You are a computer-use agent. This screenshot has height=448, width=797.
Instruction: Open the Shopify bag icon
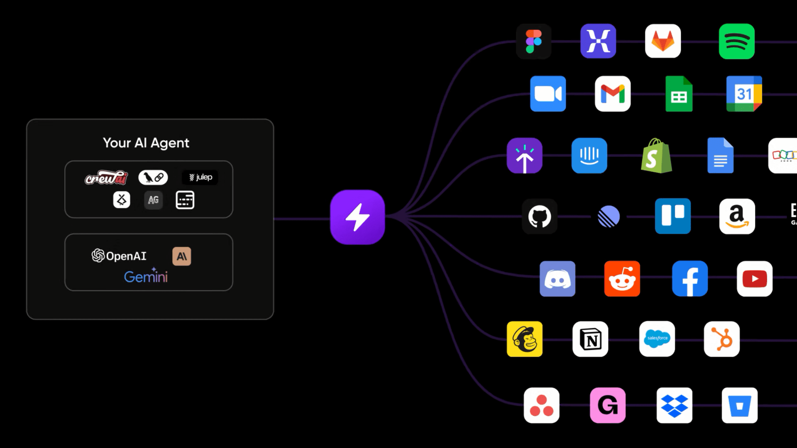[x=656, y=156]
